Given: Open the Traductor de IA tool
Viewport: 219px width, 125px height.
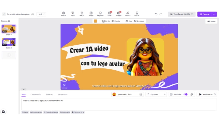Looking at the screenshot, I should 78,112.
